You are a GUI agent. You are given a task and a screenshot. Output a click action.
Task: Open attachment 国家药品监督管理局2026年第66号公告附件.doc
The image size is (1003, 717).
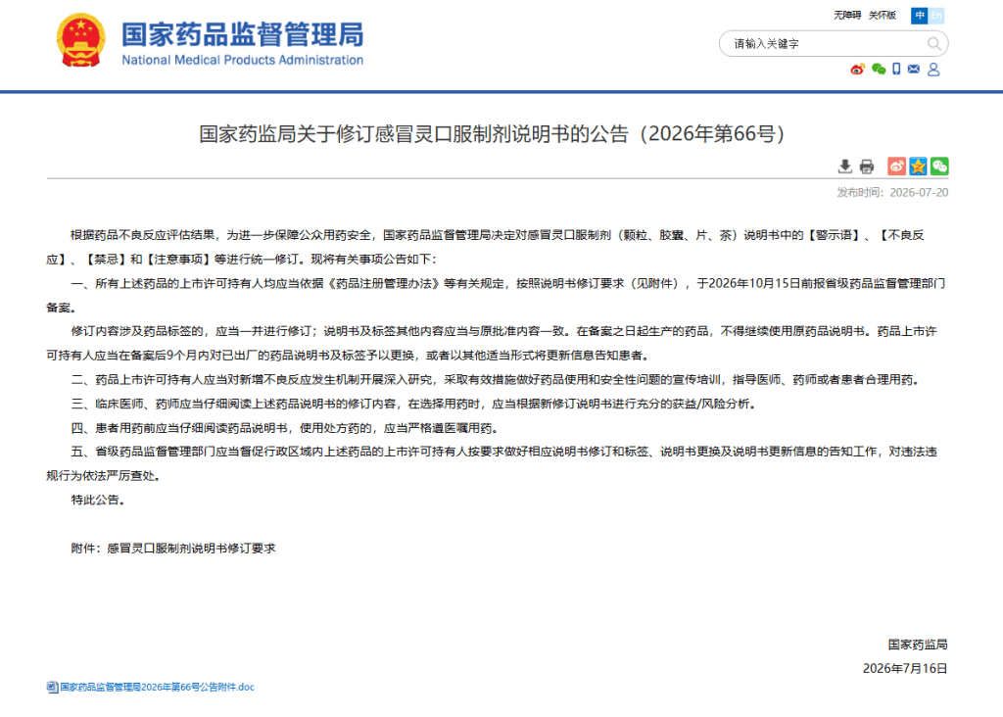pos(157,687)
